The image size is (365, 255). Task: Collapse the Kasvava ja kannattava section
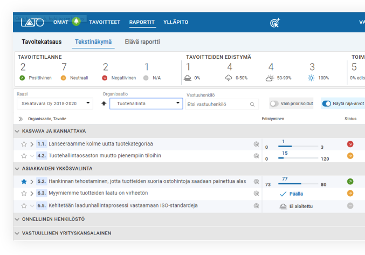click(x=17, y=132)
